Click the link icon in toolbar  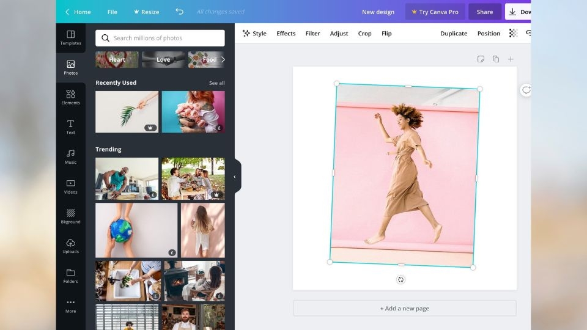(528, 33)
